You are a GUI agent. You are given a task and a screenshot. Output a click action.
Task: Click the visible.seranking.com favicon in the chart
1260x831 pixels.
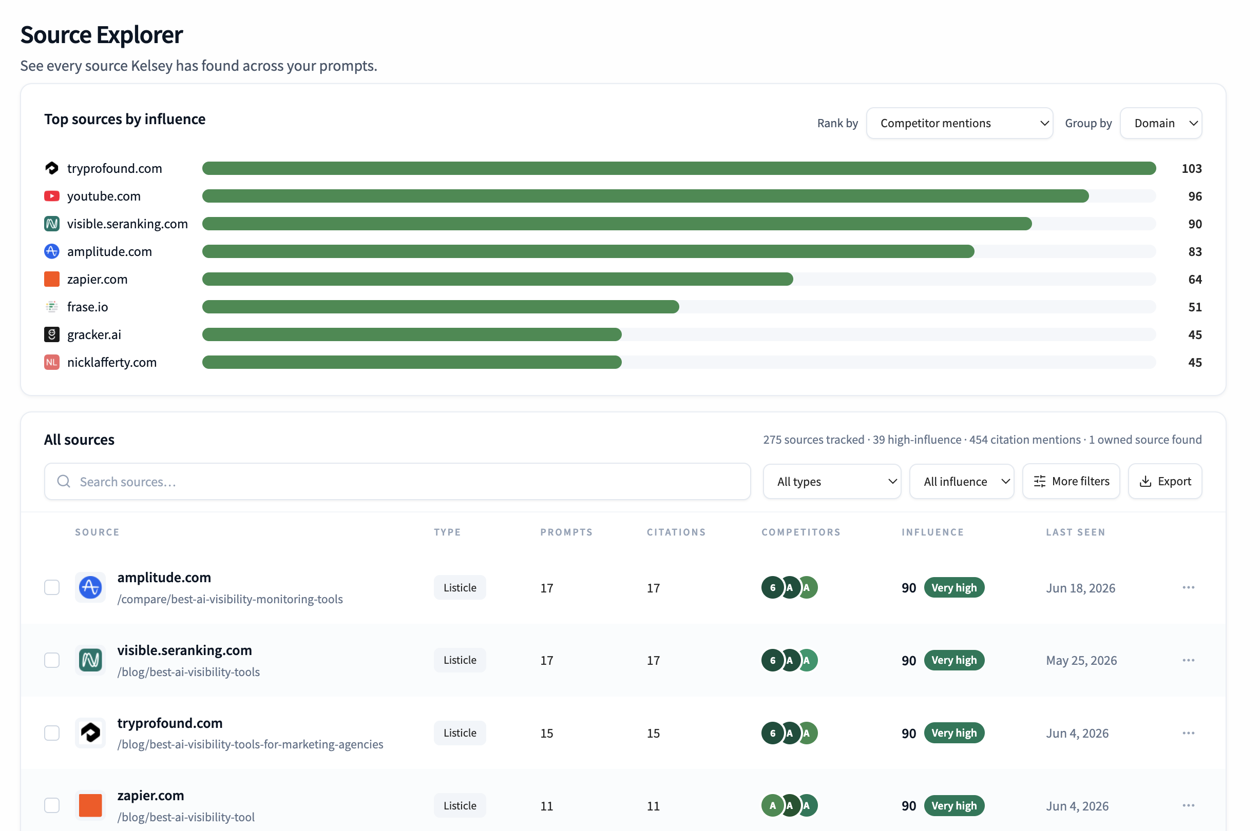pyautogui.click(x=51, y=224)
